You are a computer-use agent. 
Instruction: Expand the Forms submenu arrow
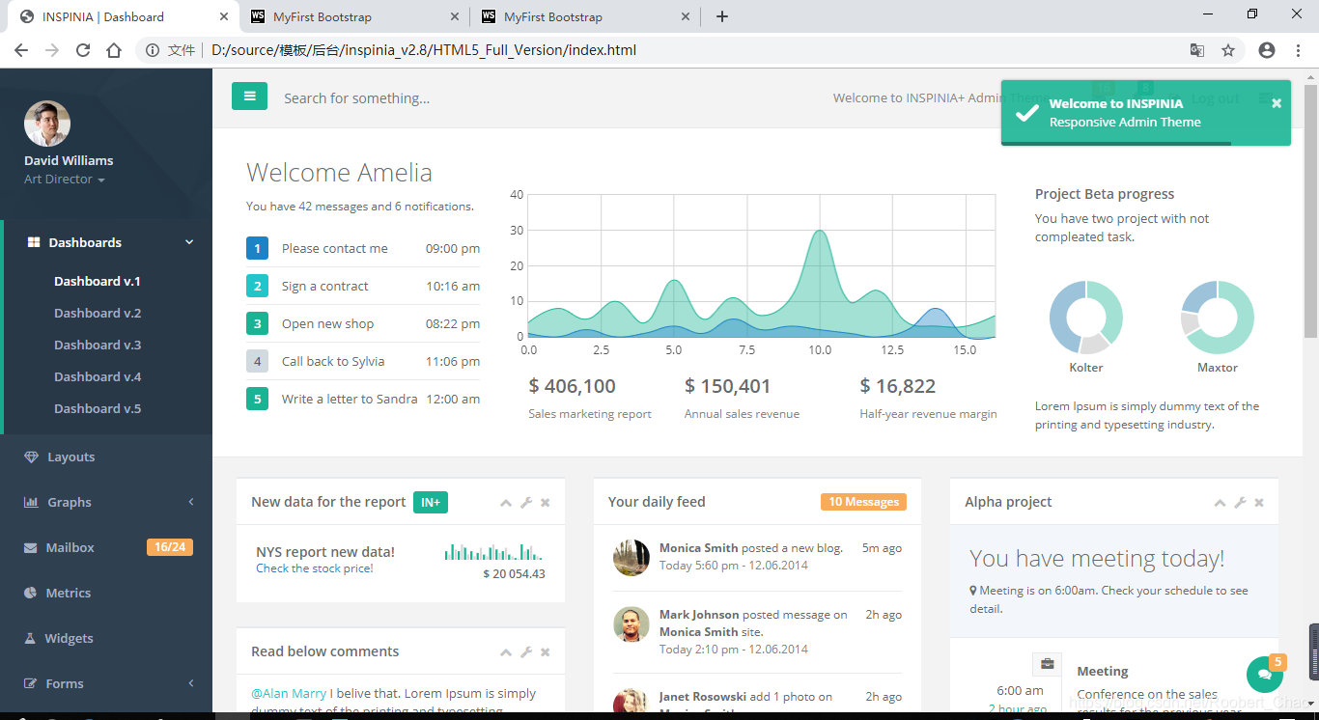point(191,683)
